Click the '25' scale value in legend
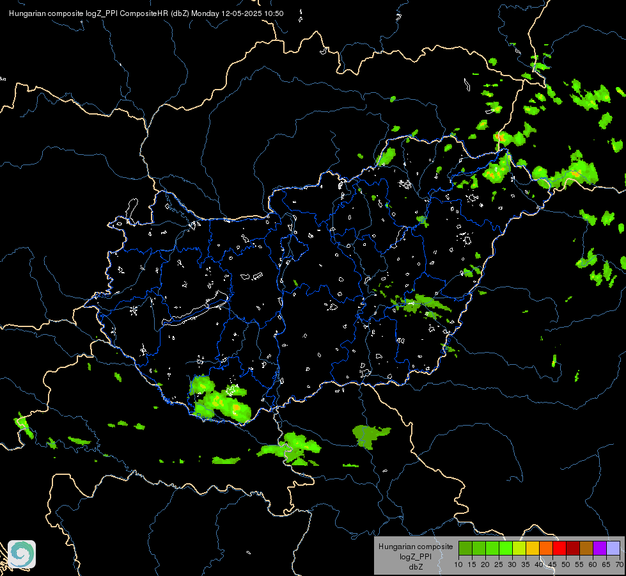Screen dimensions: 626x576 pos(499,564)
